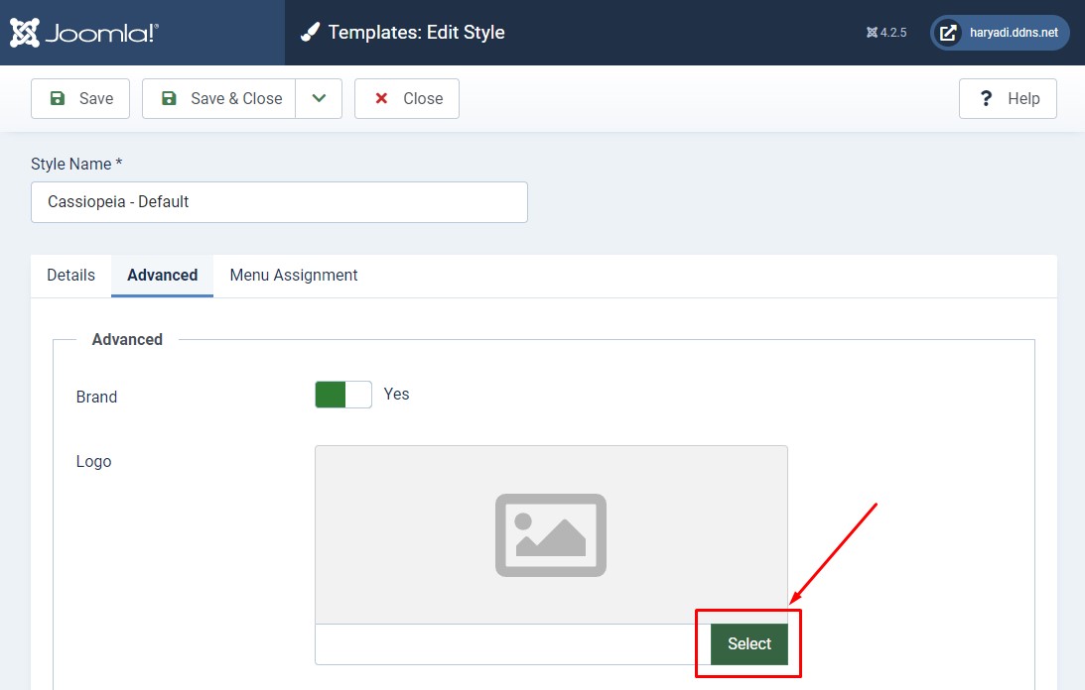
Task: Click the empty Logo path input field
Action: (512, 644)
